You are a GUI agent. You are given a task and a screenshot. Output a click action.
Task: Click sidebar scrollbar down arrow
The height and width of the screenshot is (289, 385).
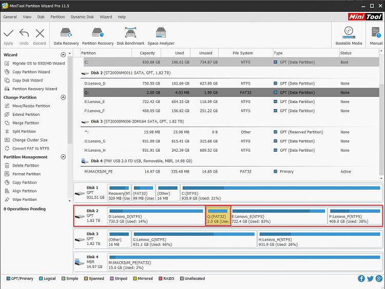pyautogui.click(x=70, y=201)
